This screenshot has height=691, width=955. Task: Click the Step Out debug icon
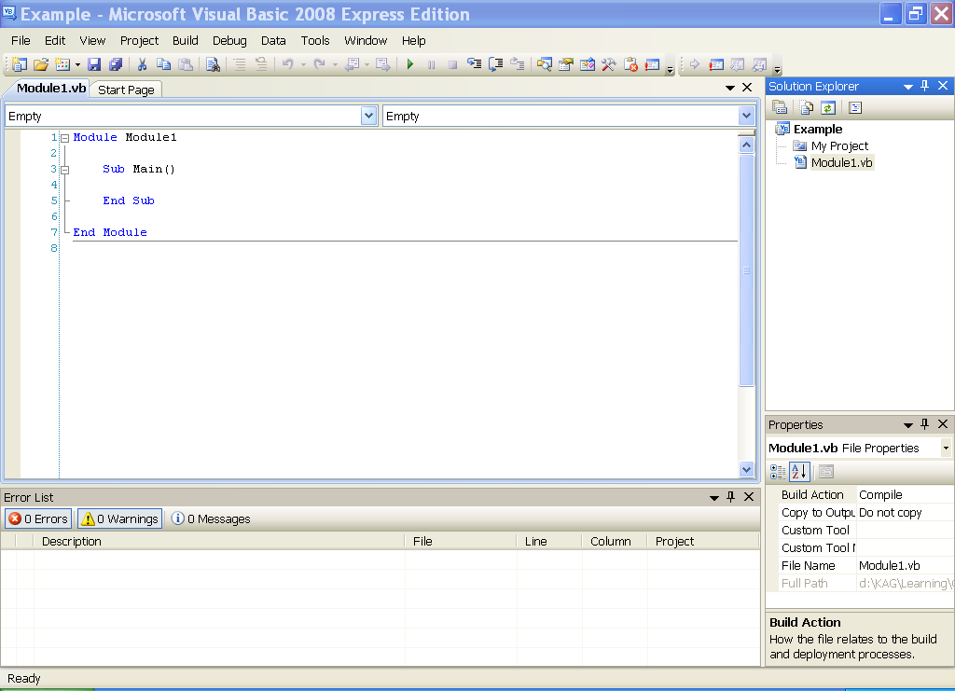[517, 64]
